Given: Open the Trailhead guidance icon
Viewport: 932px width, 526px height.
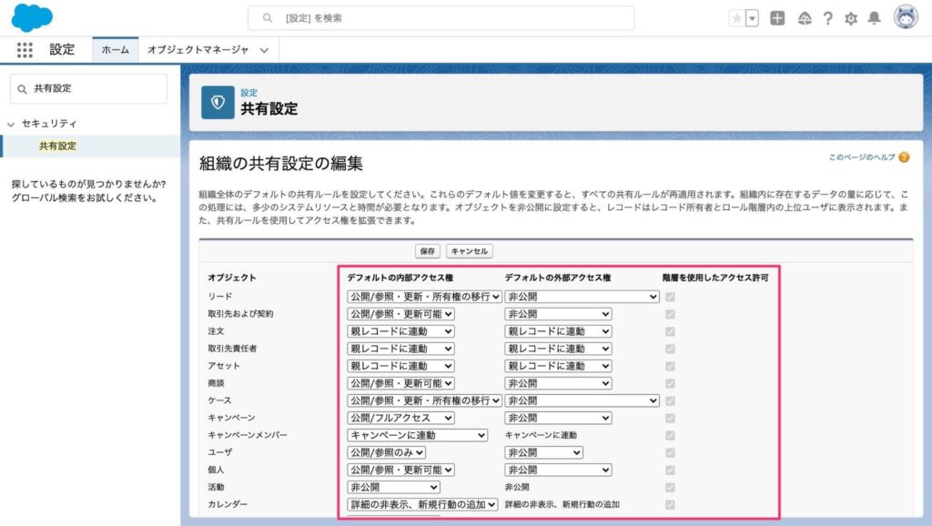Looking at the screenshot, I should coord(805,18).
